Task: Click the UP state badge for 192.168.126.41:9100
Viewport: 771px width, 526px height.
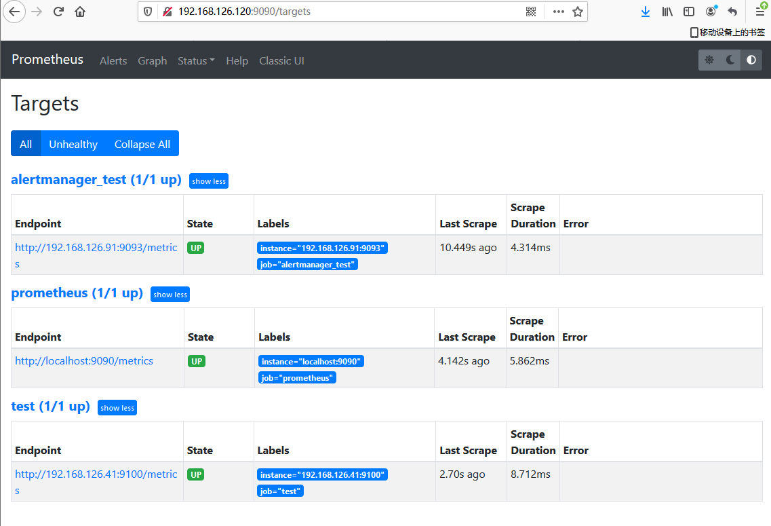Action: click(196, 474)
